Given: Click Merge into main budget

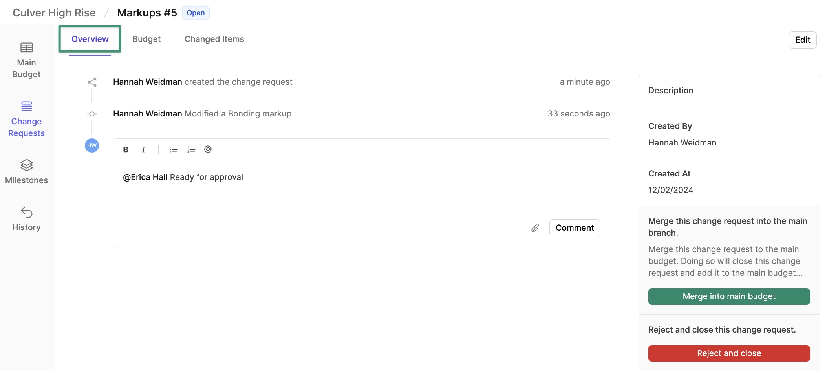Looking at the screenshot, I should click(729, 296).
